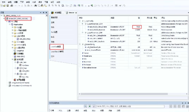Open the PLC settings side tab
189x112 pixels.
pyautogui.click(x=54, y=32)
